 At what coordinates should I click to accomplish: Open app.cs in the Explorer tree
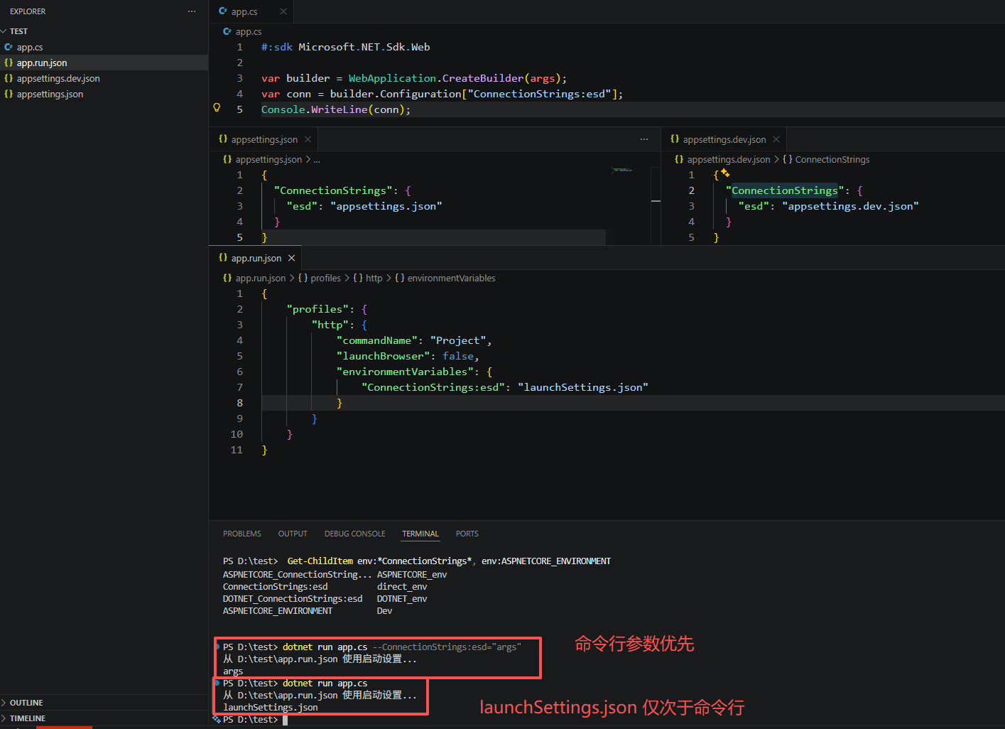(x=30, y=47)
